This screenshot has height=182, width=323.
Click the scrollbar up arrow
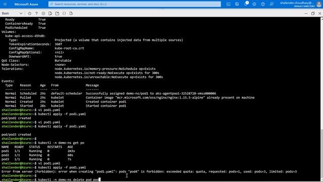(321, 19)
